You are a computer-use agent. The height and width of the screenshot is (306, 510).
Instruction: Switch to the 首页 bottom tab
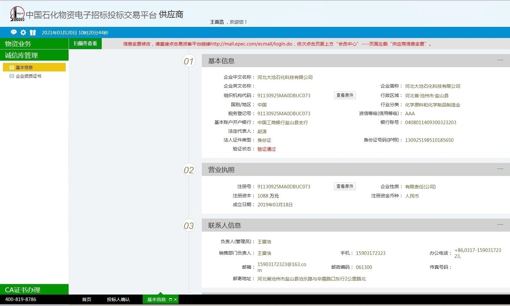(x=87, y=299)
